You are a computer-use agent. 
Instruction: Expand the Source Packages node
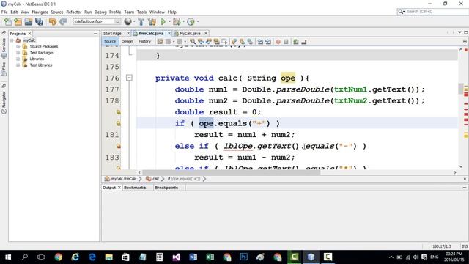18,46
